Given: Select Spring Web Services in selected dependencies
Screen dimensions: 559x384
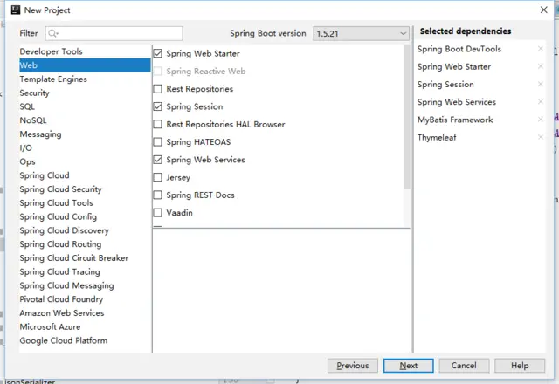Looking at the screenshot, I should click(457, 102).
